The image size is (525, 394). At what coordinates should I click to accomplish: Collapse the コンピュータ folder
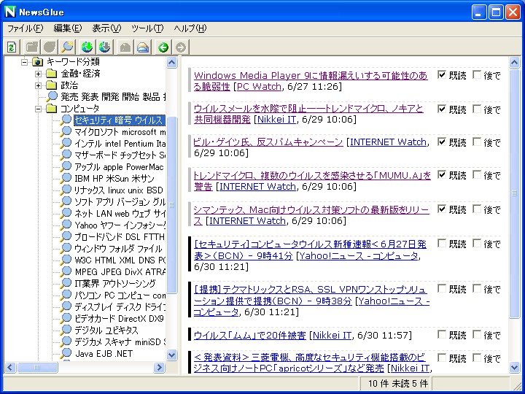(38, 109)
